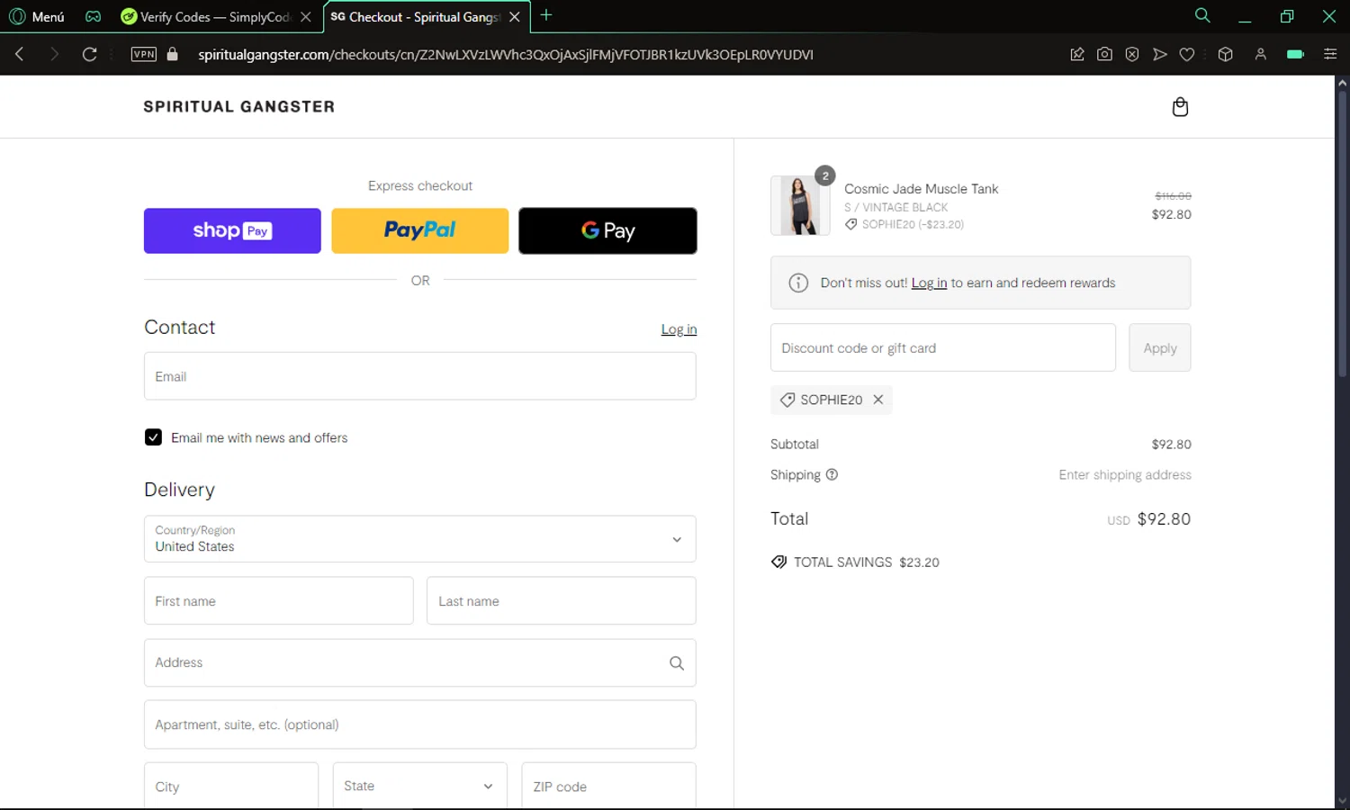Open a new tab with the plus button
The image size is (1350, 810).
coord(546,15)
